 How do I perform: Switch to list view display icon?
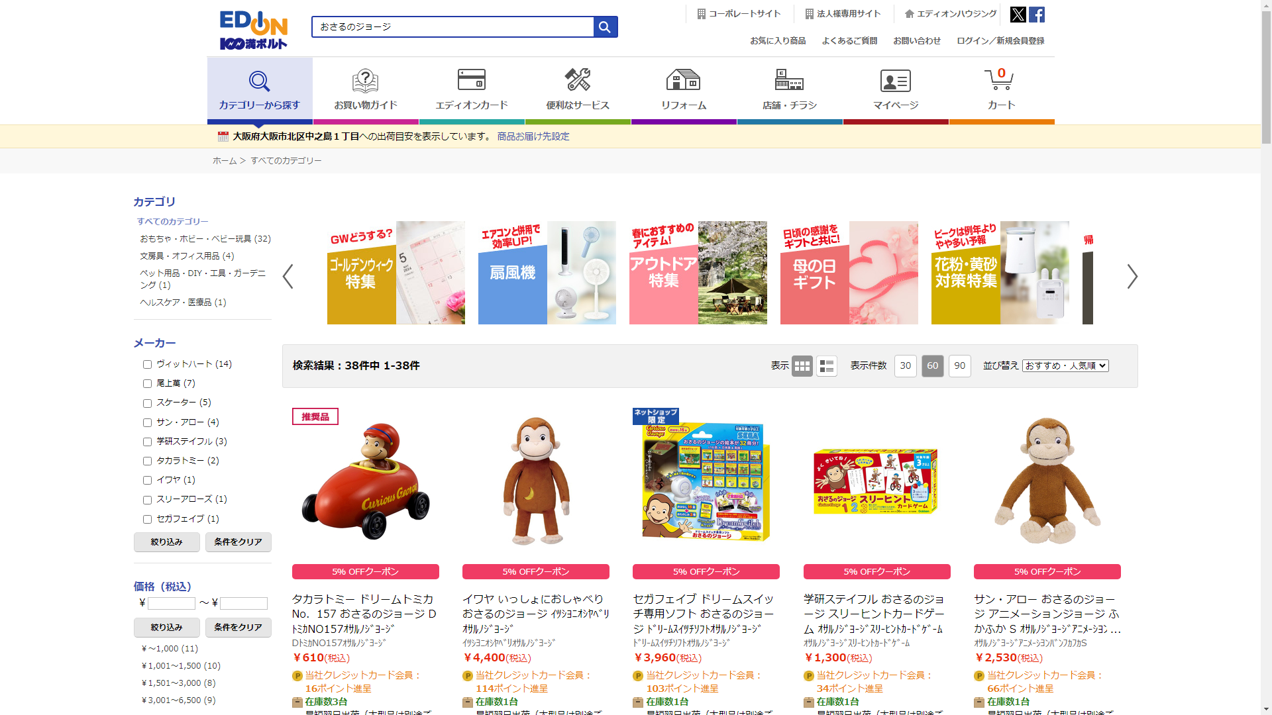click(x=826, y=366)
